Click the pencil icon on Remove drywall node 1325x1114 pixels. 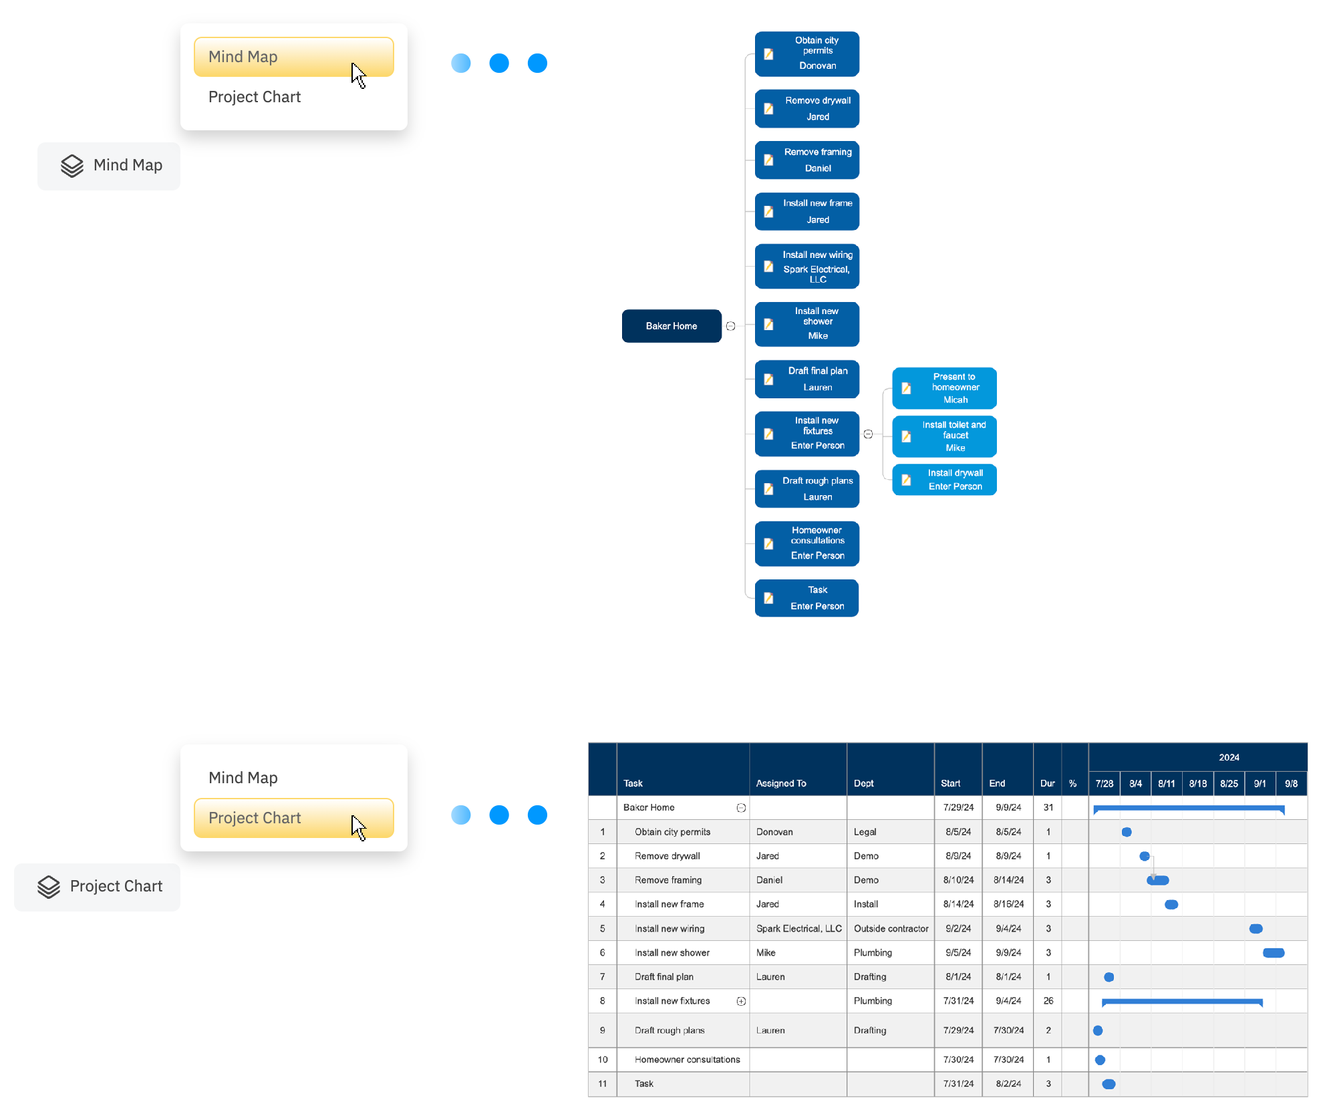tap(767, 108)
